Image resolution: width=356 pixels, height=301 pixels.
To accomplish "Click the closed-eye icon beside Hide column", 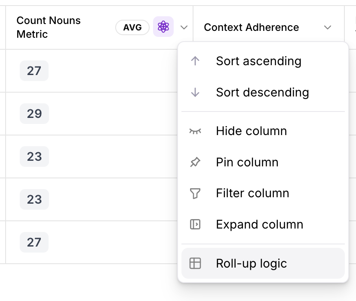I will [195, 131].
